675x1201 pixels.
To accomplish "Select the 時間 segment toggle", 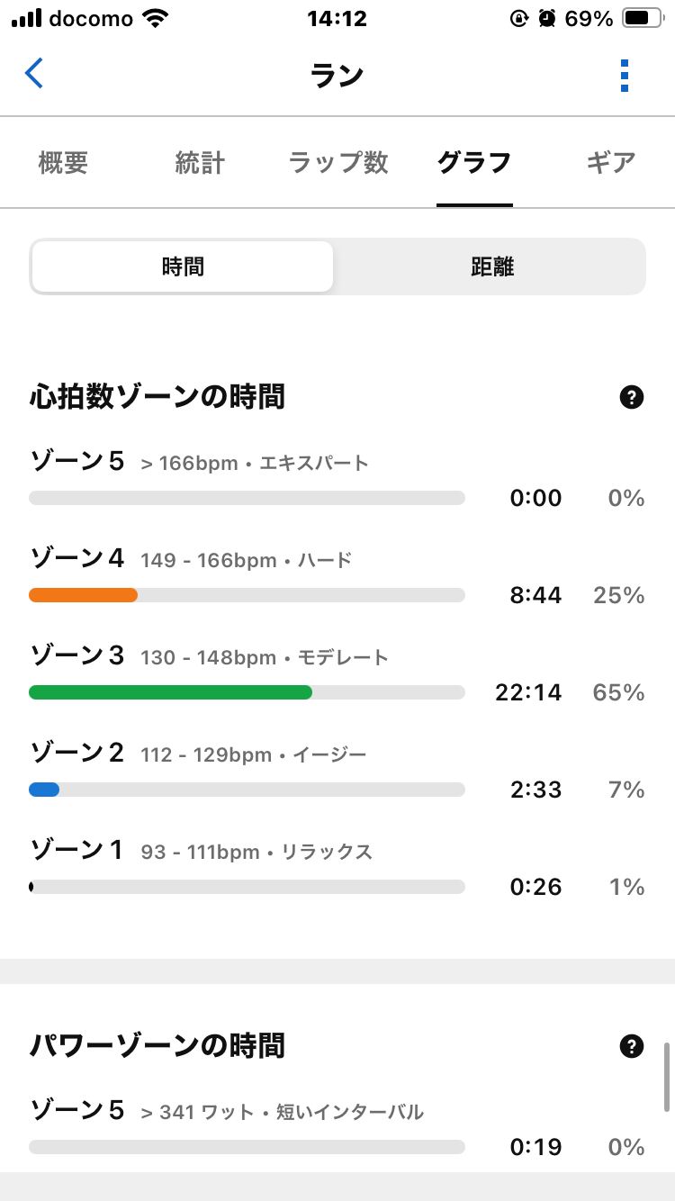I will [183, 267].
